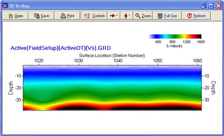
Task: Click the 400 value on color scale
Action: tap(158, 42)
